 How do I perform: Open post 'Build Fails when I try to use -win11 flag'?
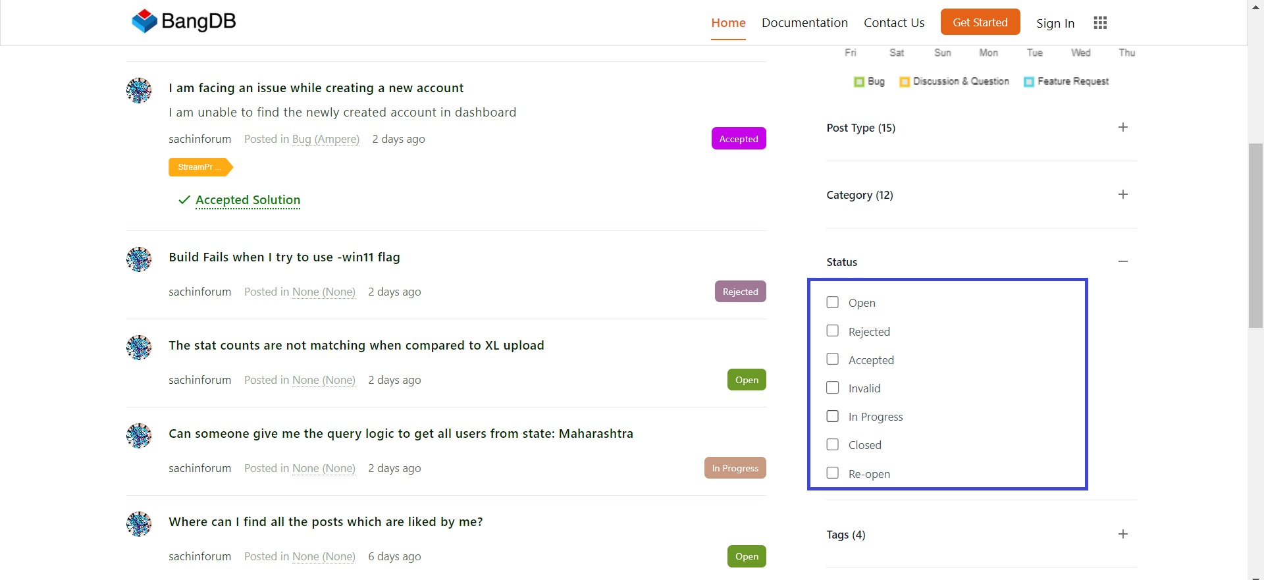[284, 257]
